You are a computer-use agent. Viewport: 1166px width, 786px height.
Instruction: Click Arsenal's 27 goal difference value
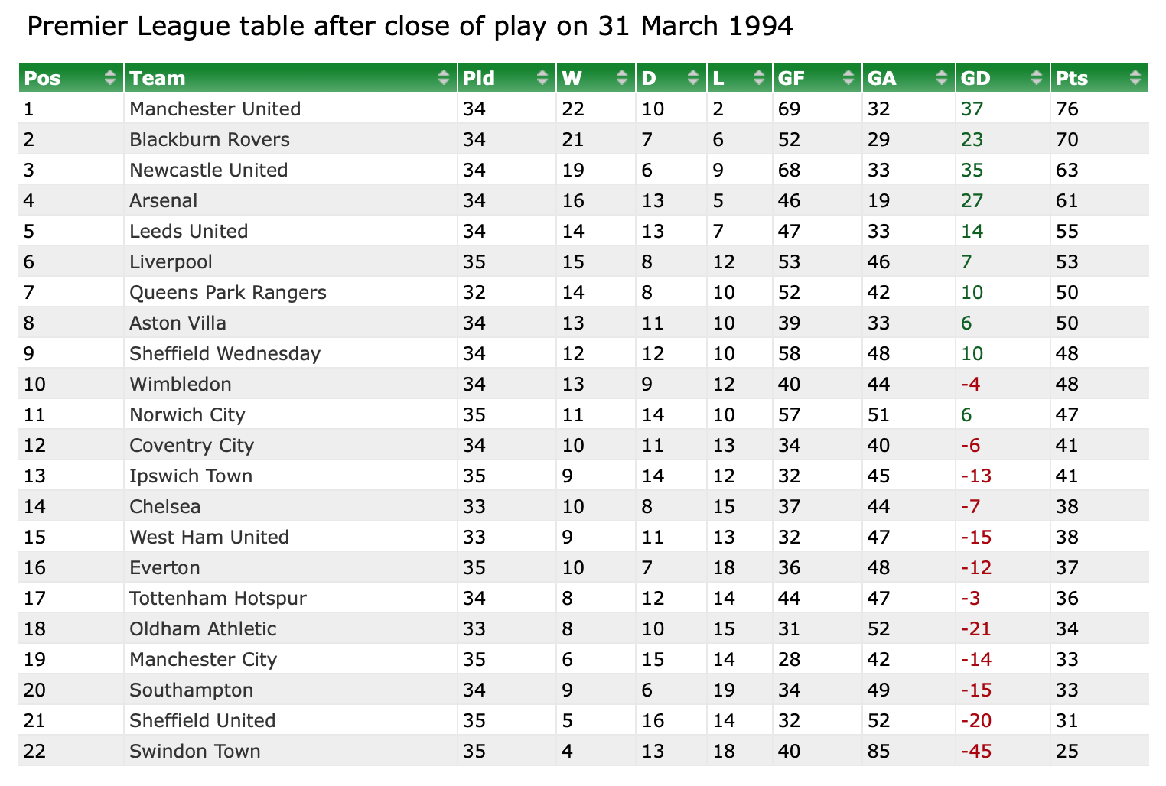972,200
